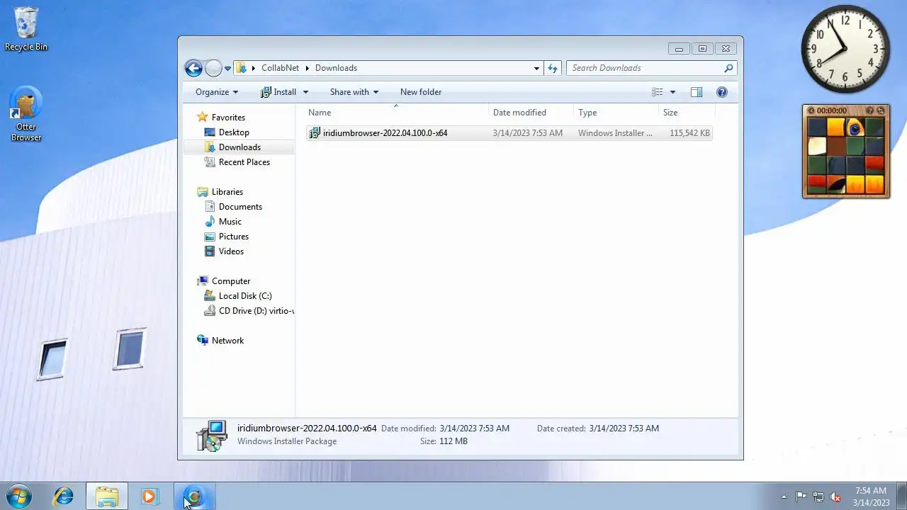Viewport: 907px width, 510px height.
Task: Click the Iridium browser taskbar icon
Action: [x=193, y=497]
